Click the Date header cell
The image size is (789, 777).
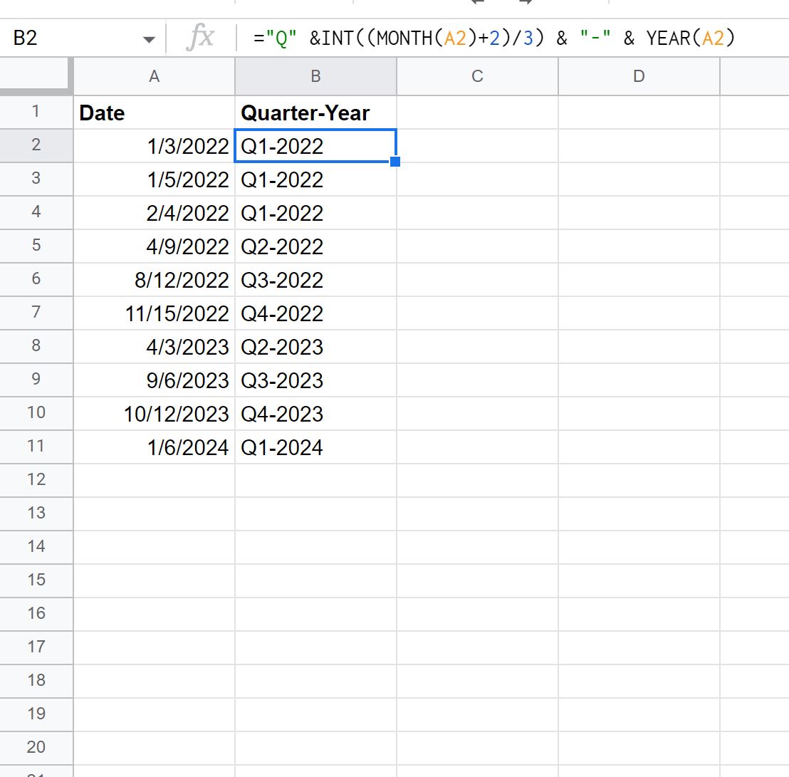click(154, 113)
